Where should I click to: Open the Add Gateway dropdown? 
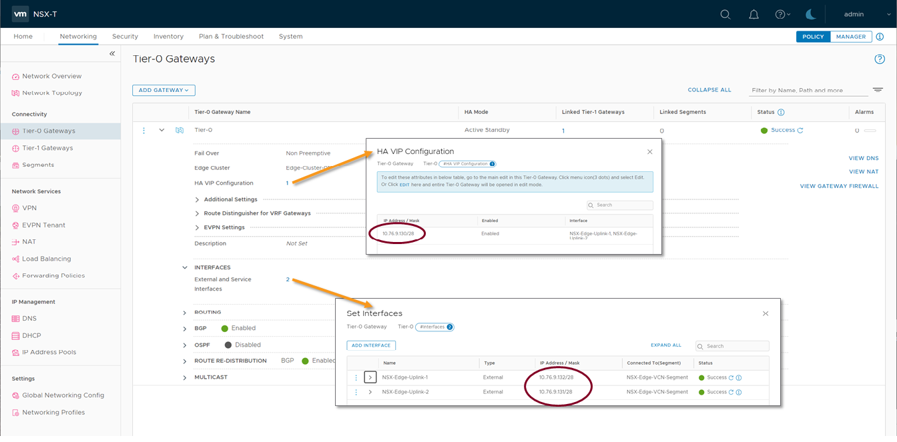click(164, 90)
